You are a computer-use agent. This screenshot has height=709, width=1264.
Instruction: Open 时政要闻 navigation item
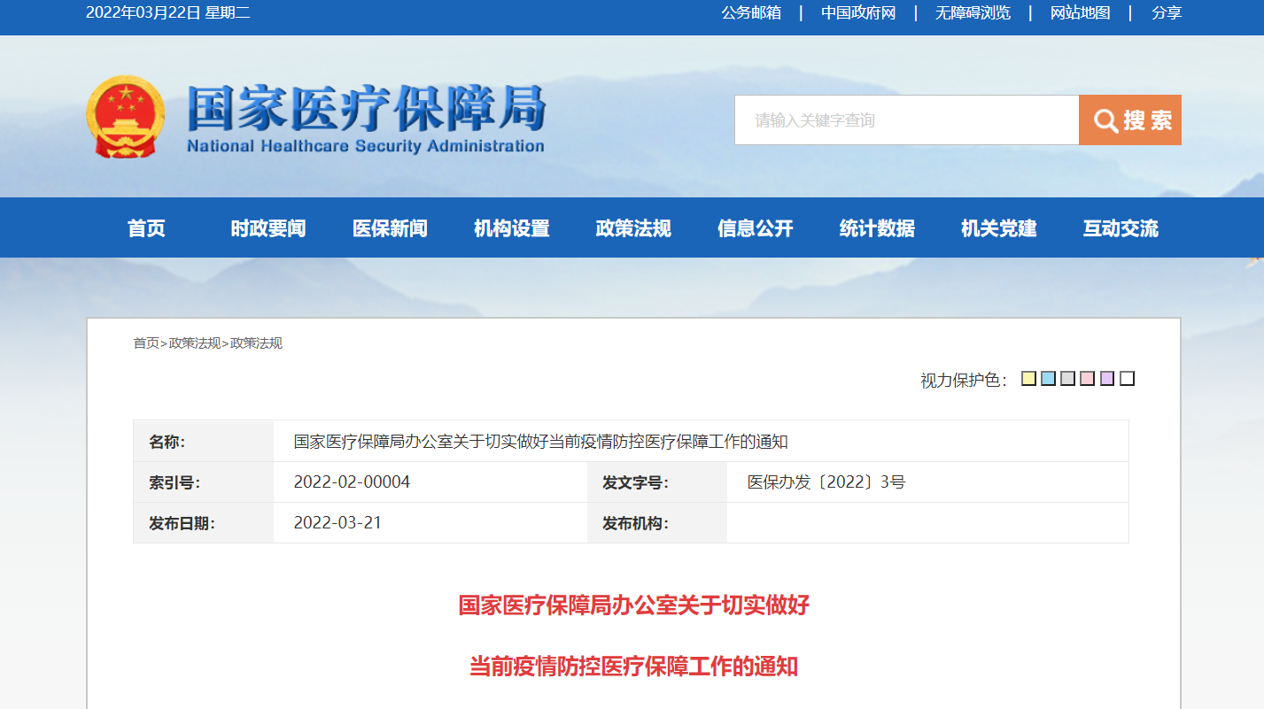click(x=268, y=228)
